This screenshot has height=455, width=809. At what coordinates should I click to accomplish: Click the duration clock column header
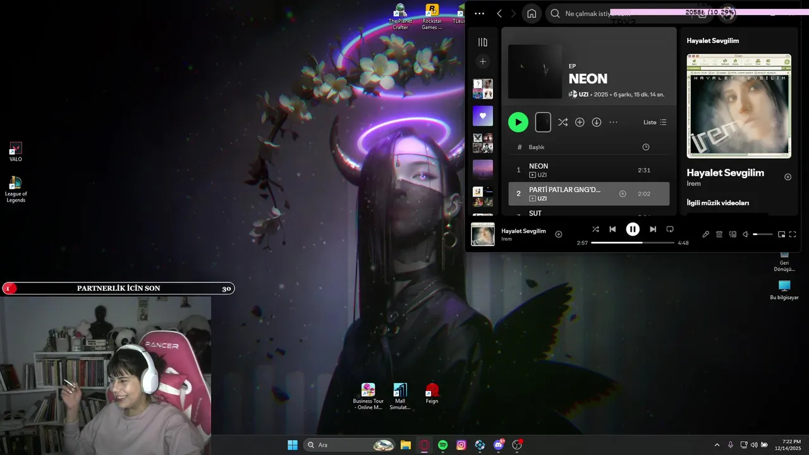coord(645,147)
